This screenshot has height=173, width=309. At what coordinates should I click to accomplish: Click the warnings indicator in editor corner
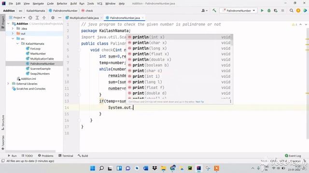pos(295,25)
